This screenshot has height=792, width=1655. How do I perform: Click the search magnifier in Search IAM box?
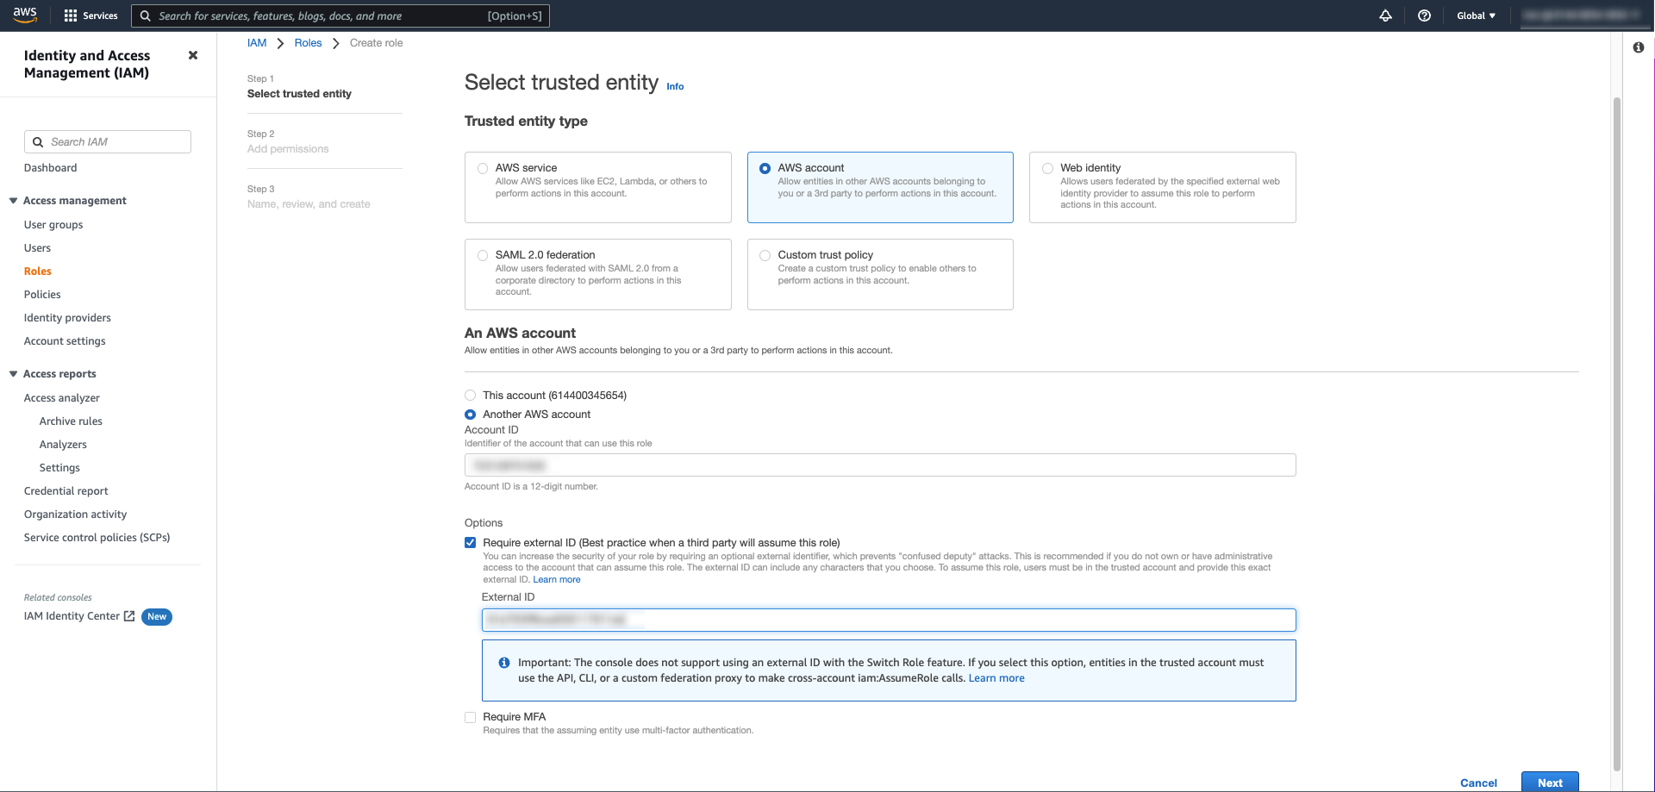[x=38, y=142]
